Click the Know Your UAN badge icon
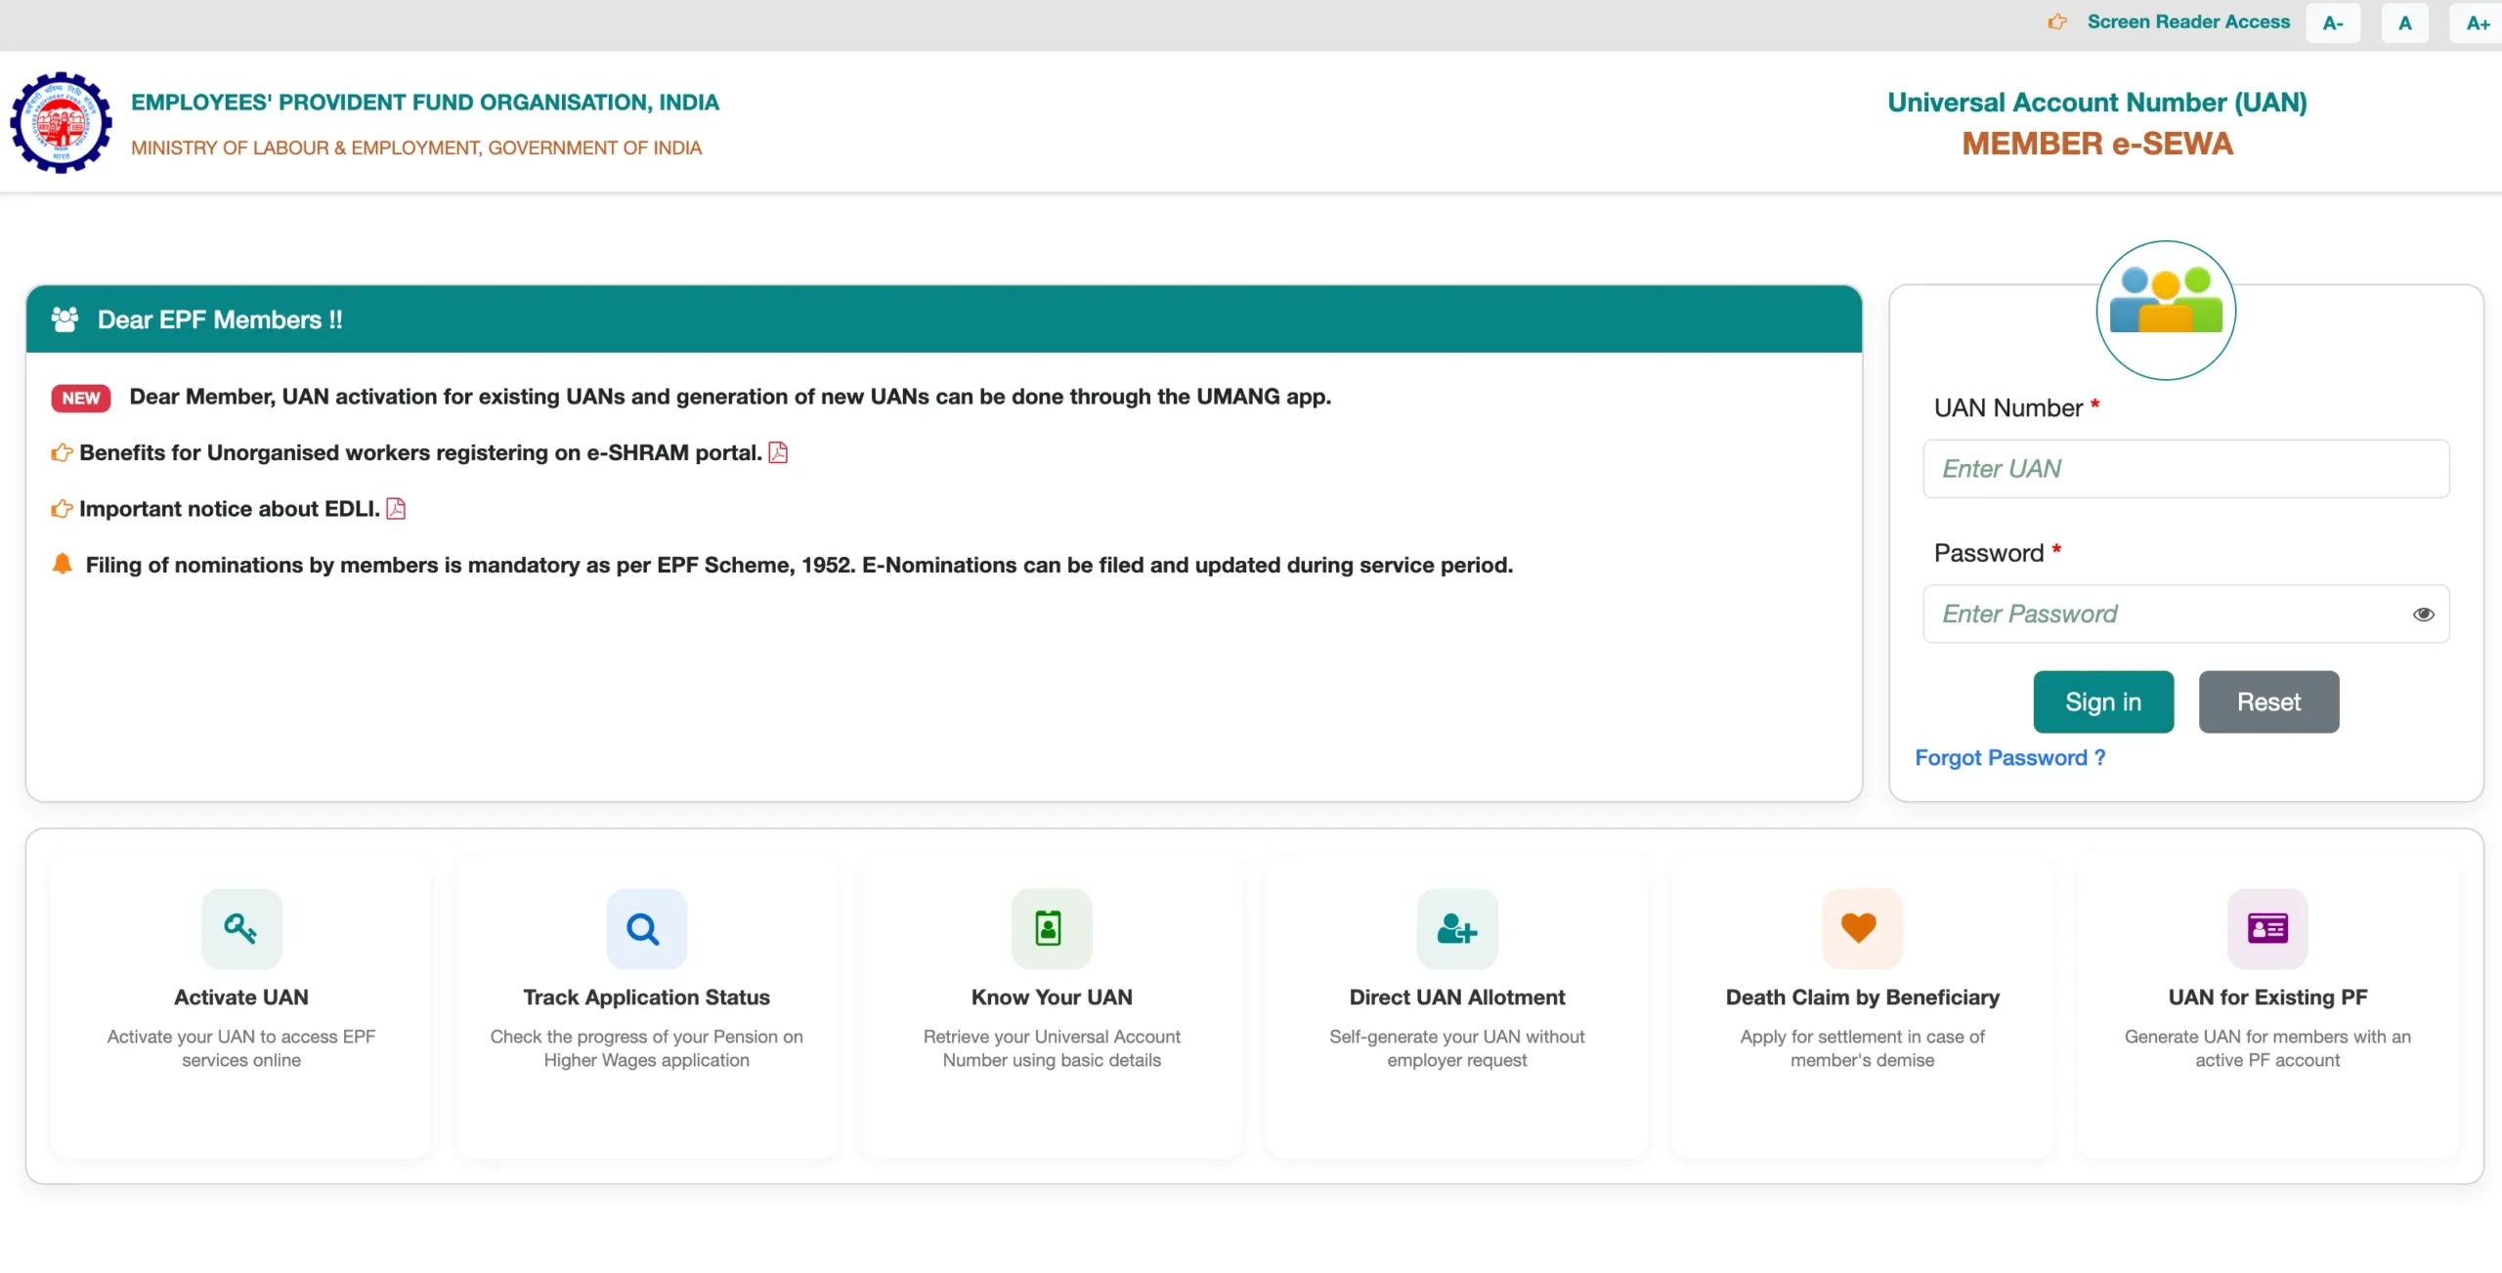Viewport: 2502px width, 1273px height. [1051, 928]
